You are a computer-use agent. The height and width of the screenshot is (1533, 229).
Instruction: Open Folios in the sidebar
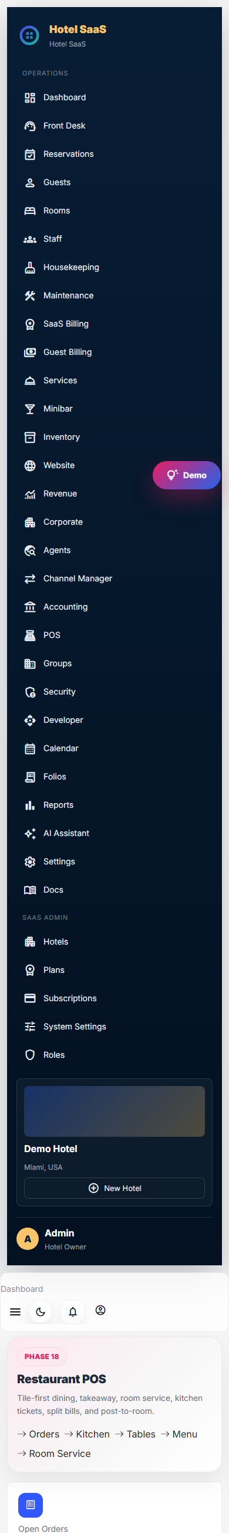[x=114, y=777]
